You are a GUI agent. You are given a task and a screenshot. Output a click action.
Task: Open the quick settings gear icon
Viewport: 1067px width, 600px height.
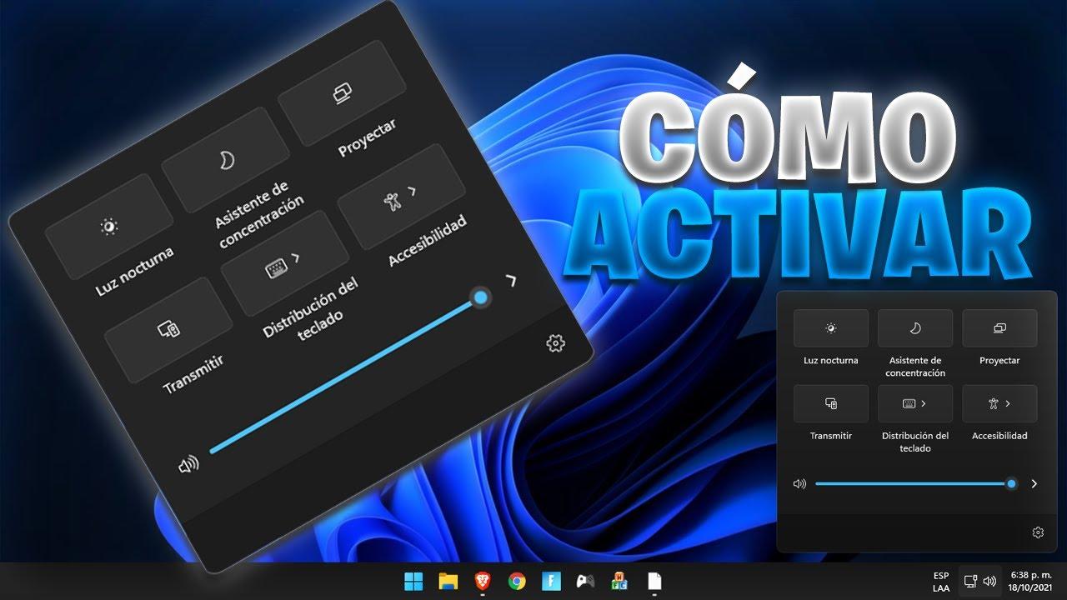pos(1038,532)
